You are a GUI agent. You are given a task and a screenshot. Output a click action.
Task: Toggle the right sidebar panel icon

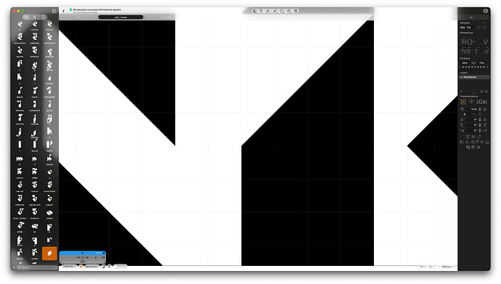485,11
